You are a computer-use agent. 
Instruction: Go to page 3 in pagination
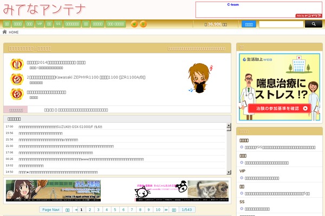pyautogui.click(x=98, y=210)
